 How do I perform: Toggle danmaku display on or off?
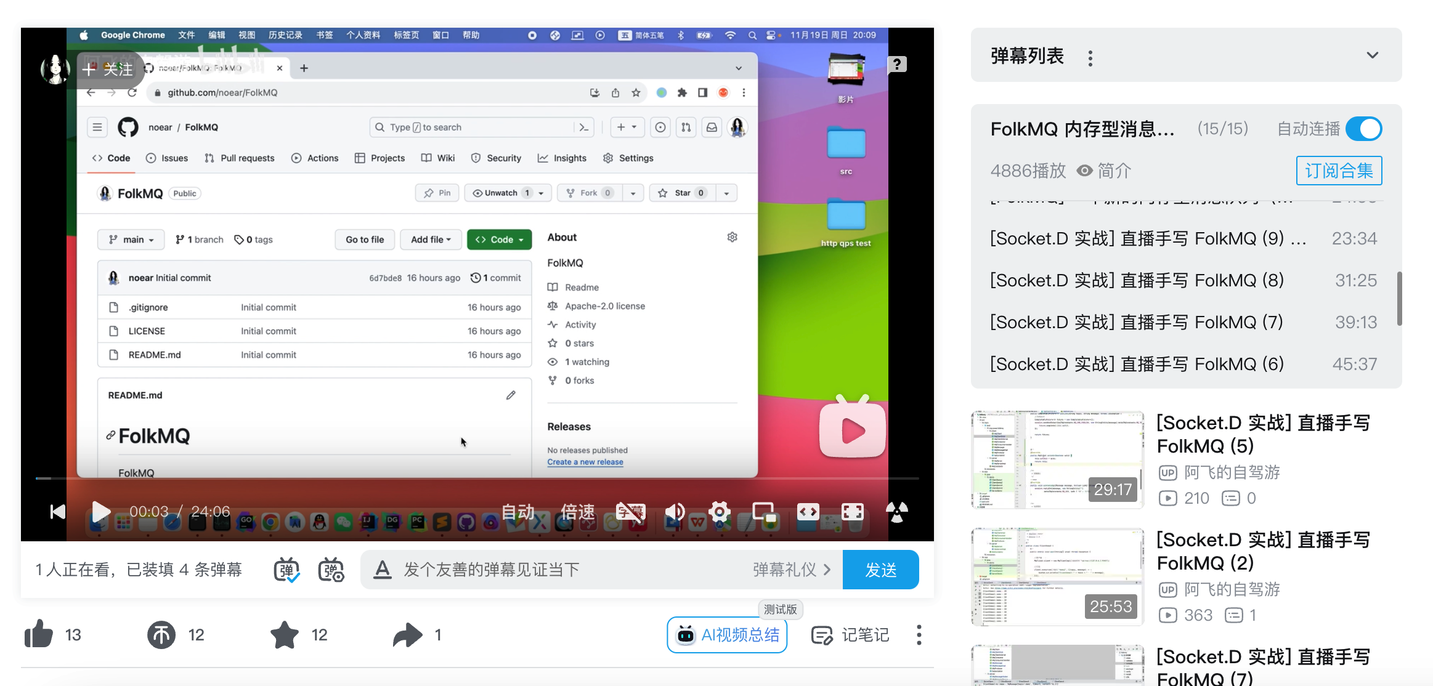coord(286,570)
